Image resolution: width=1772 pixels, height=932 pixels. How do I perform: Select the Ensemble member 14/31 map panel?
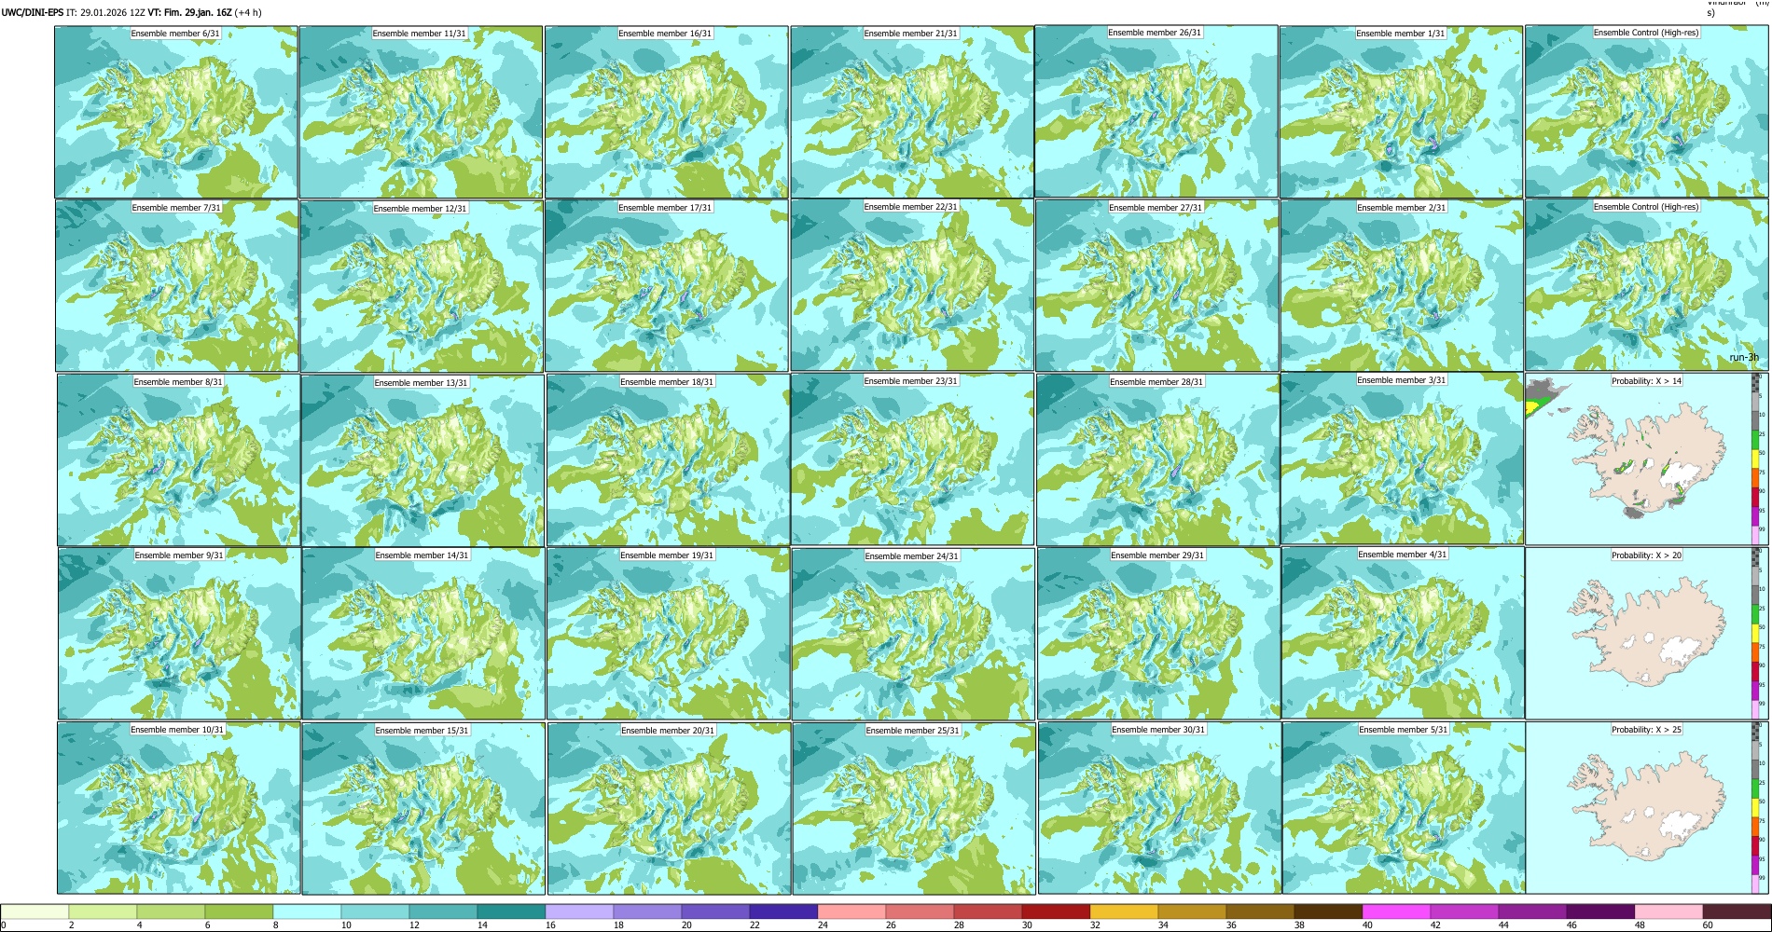pos(423,634)
